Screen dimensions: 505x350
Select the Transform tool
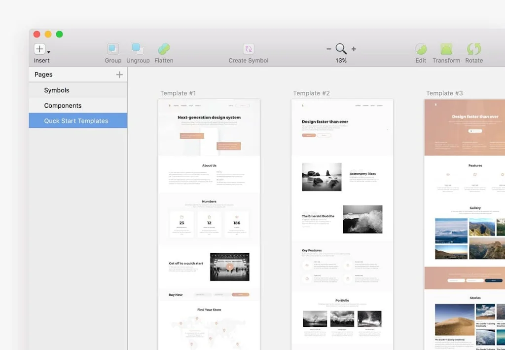click(446, 49)
